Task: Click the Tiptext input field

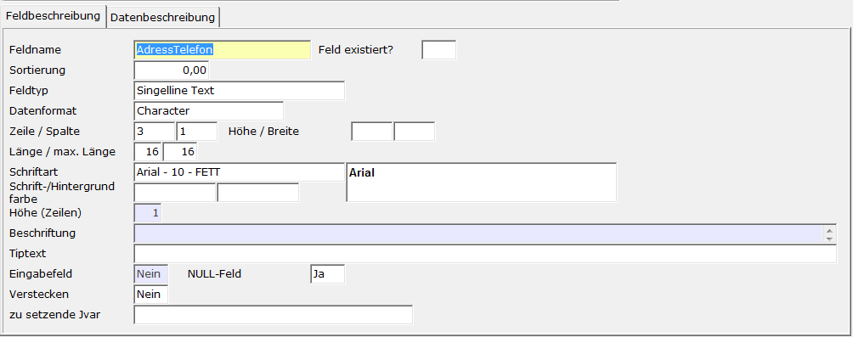Action: [x=485, y=254]
